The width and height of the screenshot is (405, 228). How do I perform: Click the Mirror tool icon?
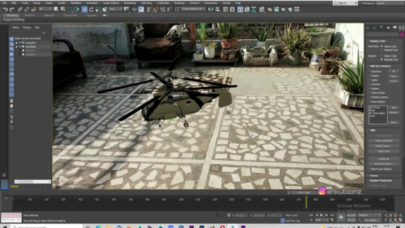point(211,9)
